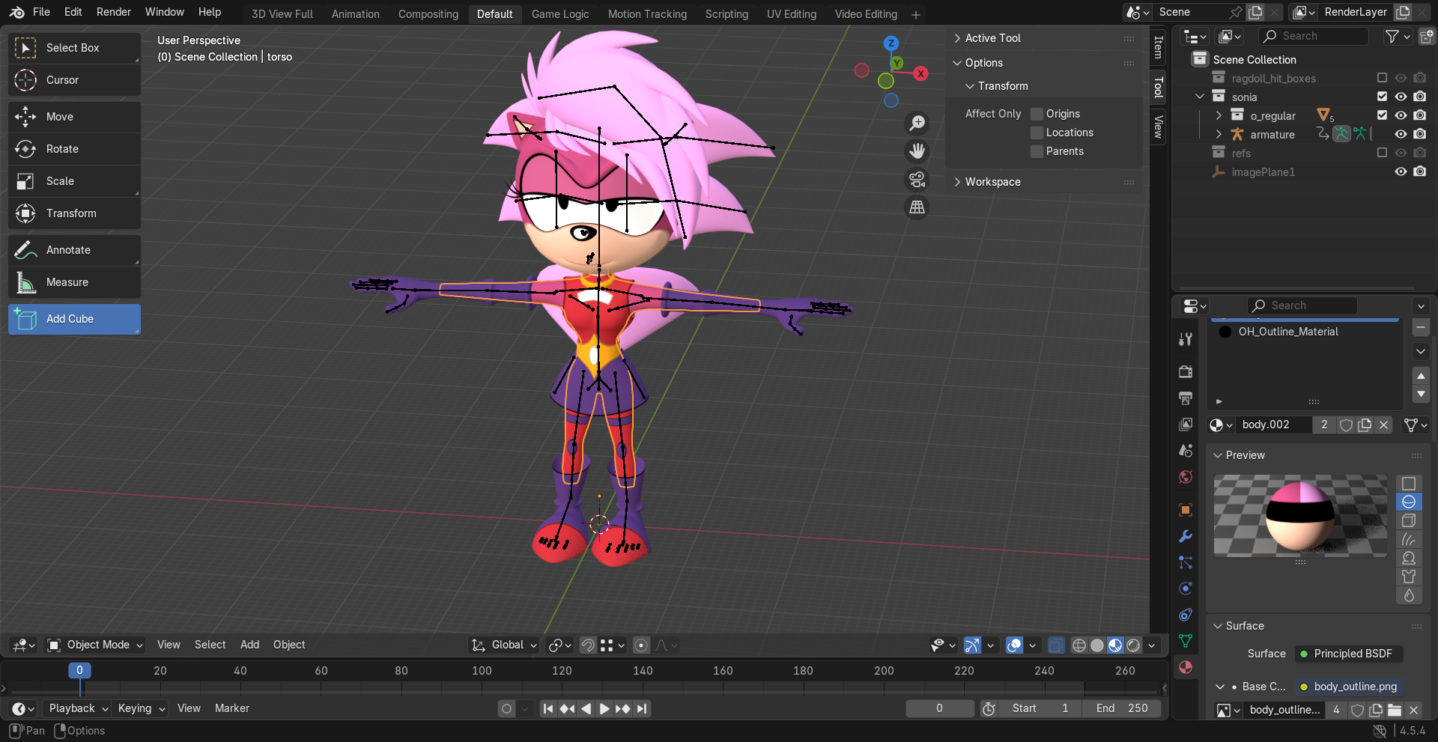Click the viewport zoom magnifier icon
The image size is (1438, 742).
point(917,123)
